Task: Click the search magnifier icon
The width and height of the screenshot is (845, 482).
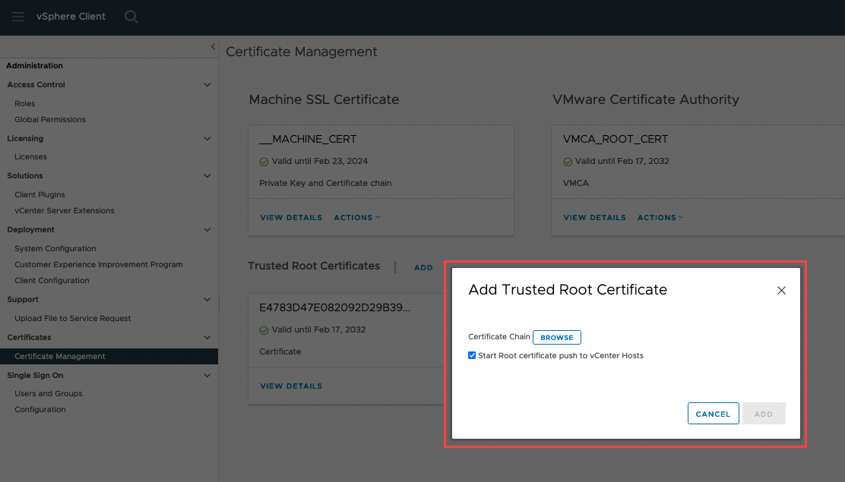Action: pyautogui.click(x=131, y=17)
